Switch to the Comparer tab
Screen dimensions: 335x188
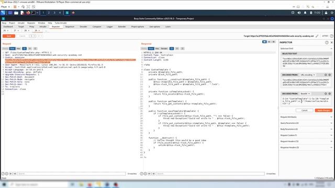97,27
